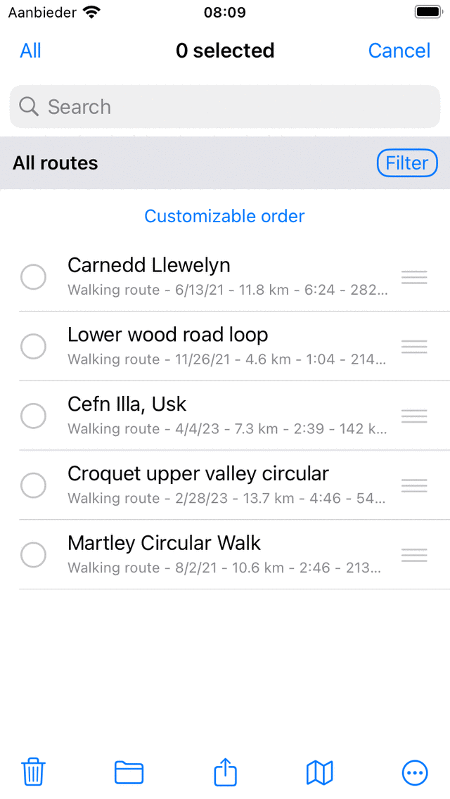Open the more options ellipsis icon
The height and width of the screenshot is (799, 450).
click(415, 772)
